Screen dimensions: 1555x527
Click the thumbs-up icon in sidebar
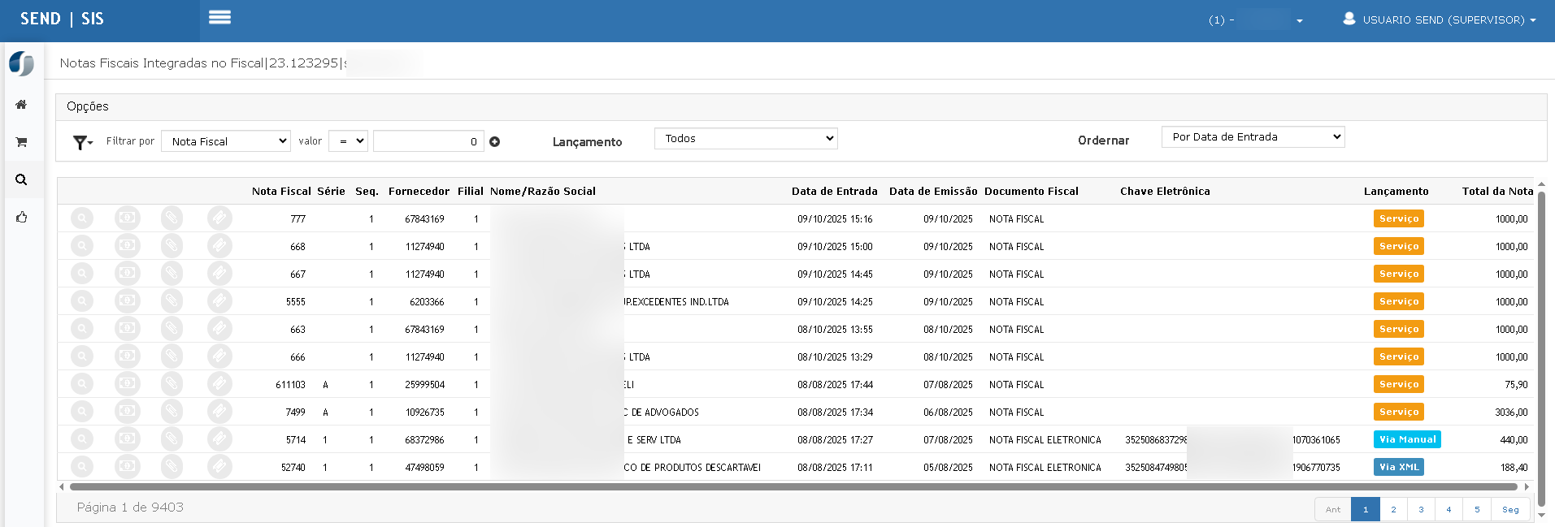[x=21, y=217]
